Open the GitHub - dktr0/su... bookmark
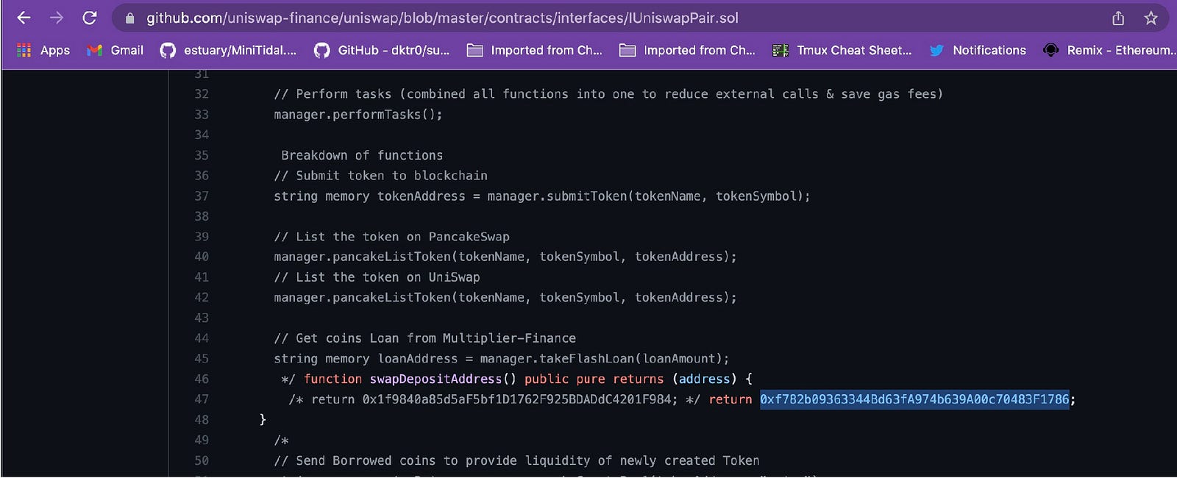The width and height of the screenshot is (1177, 478). coord(381,50)
